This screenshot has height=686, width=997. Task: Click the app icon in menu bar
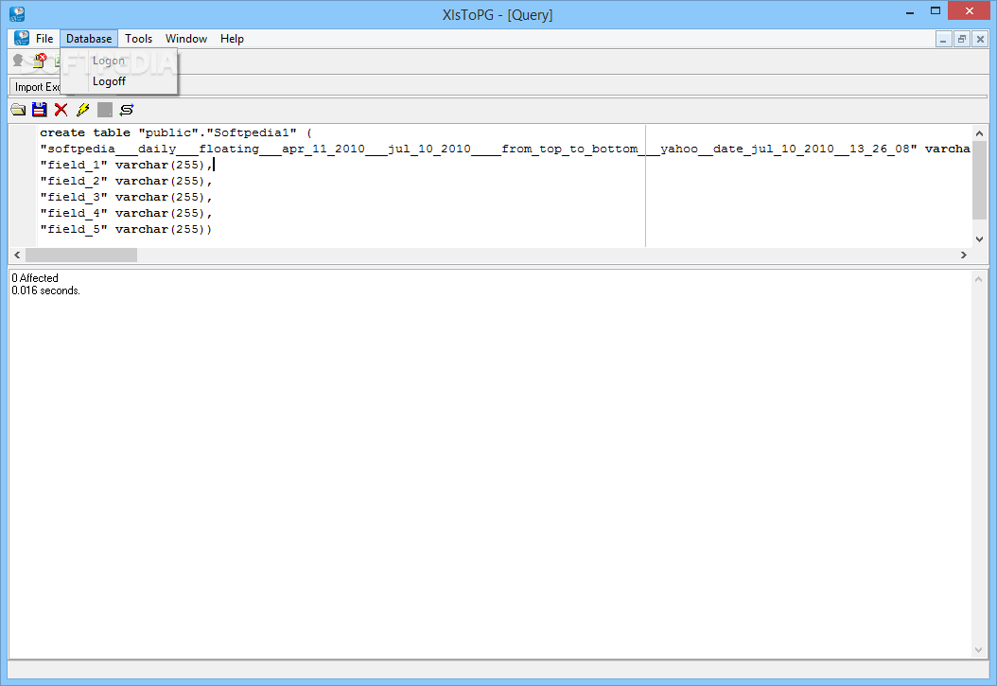22,39
